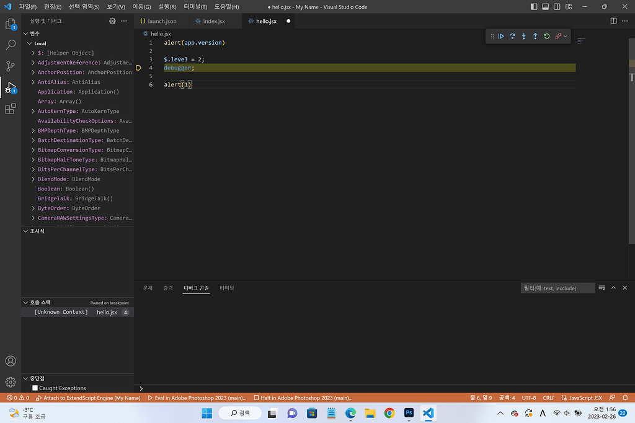Enable the Caught Exceptions checkbox
Screen dimensions: 635x423
pyautogui.click(x=35, y=388)
